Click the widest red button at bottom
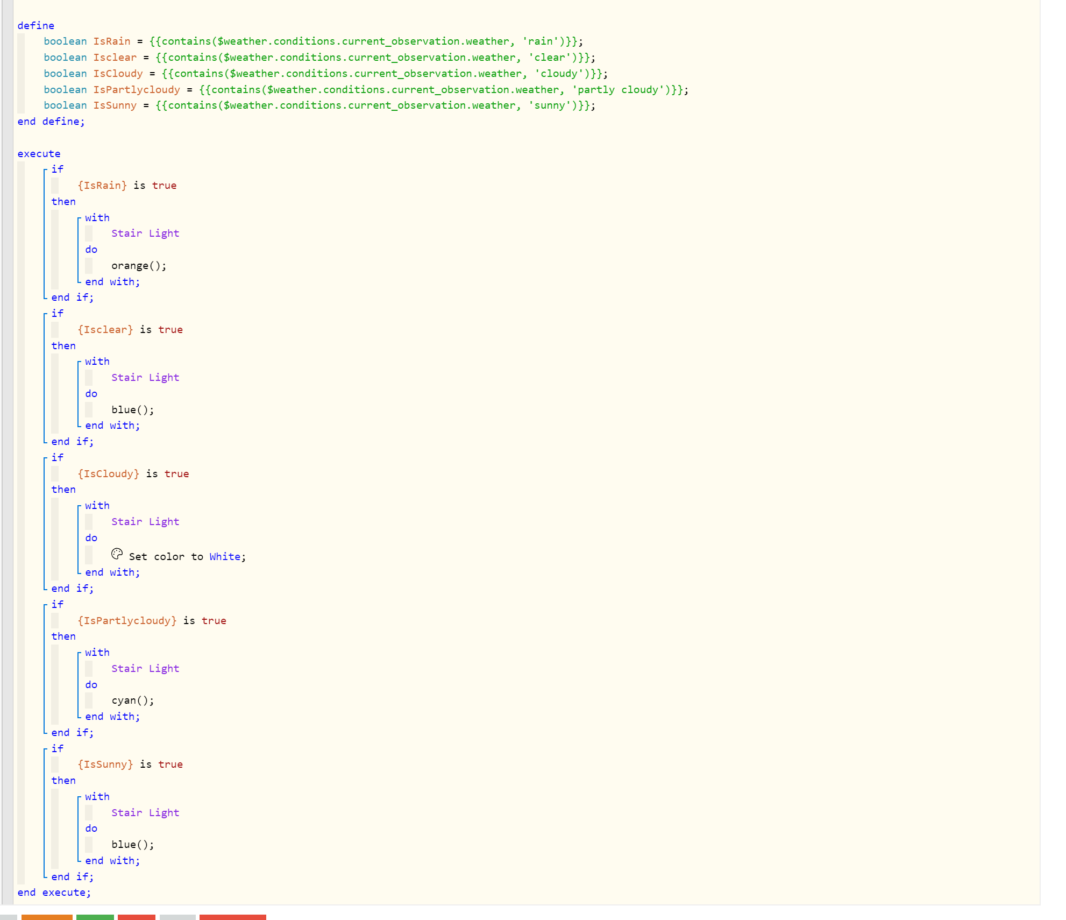This screenshot has height=920, width=1066. 232,917
